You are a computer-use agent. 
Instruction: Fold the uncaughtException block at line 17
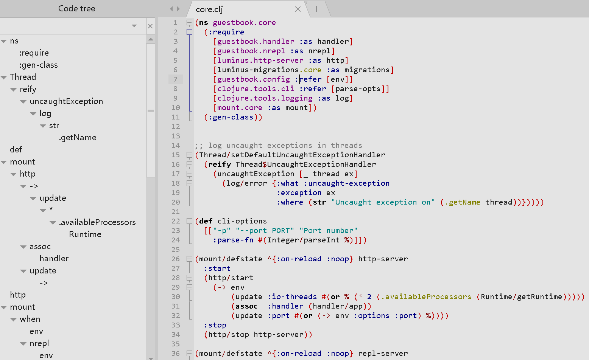click(x=190, y=174)
